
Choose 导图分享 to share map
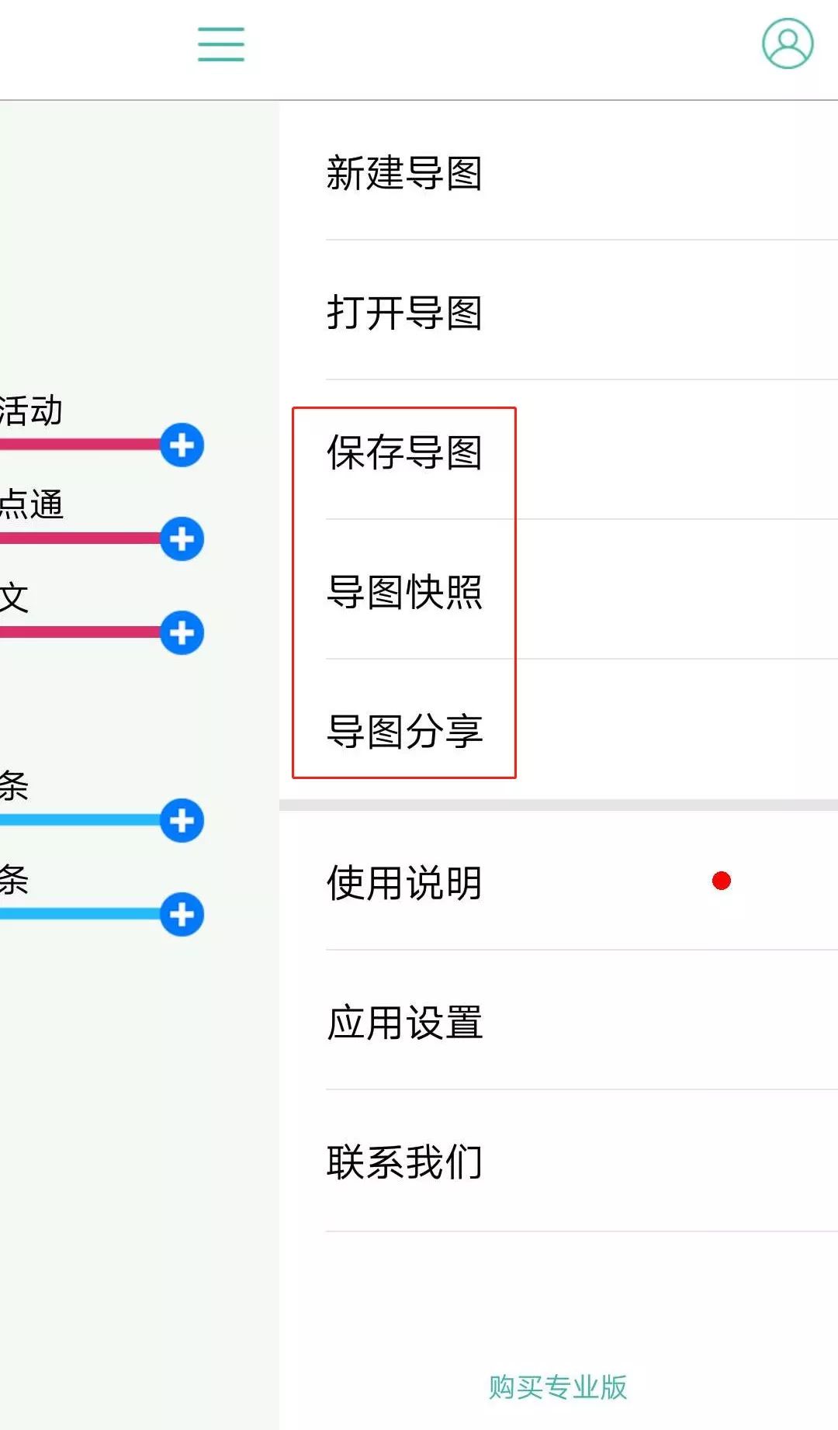(x=559, y=731)
